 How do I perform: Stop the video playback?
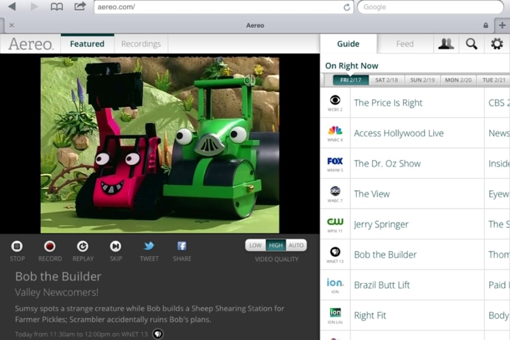(17, 246)
